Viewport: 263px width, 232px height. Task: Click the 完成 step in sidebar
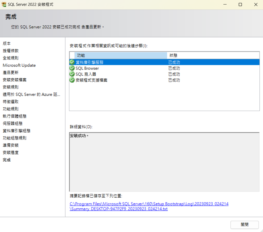coord(7,160)
